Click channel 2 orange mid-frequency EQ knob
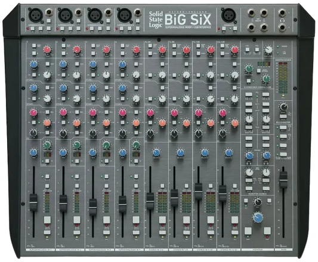The width and height of the screenshot is (318, 262). pyautogui.click(x=76, y=123)
